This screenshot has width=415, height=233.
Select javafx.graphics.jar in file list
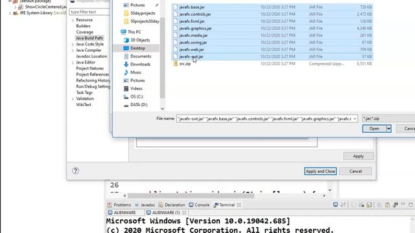pyautogui.click(x=272, y=28)
